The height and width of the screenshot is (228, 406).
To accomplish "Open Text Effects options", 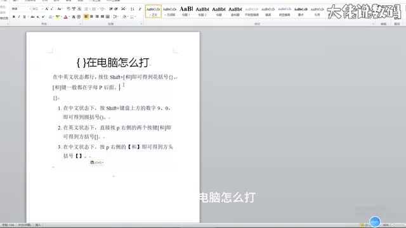I will click(x=51, y=17).
